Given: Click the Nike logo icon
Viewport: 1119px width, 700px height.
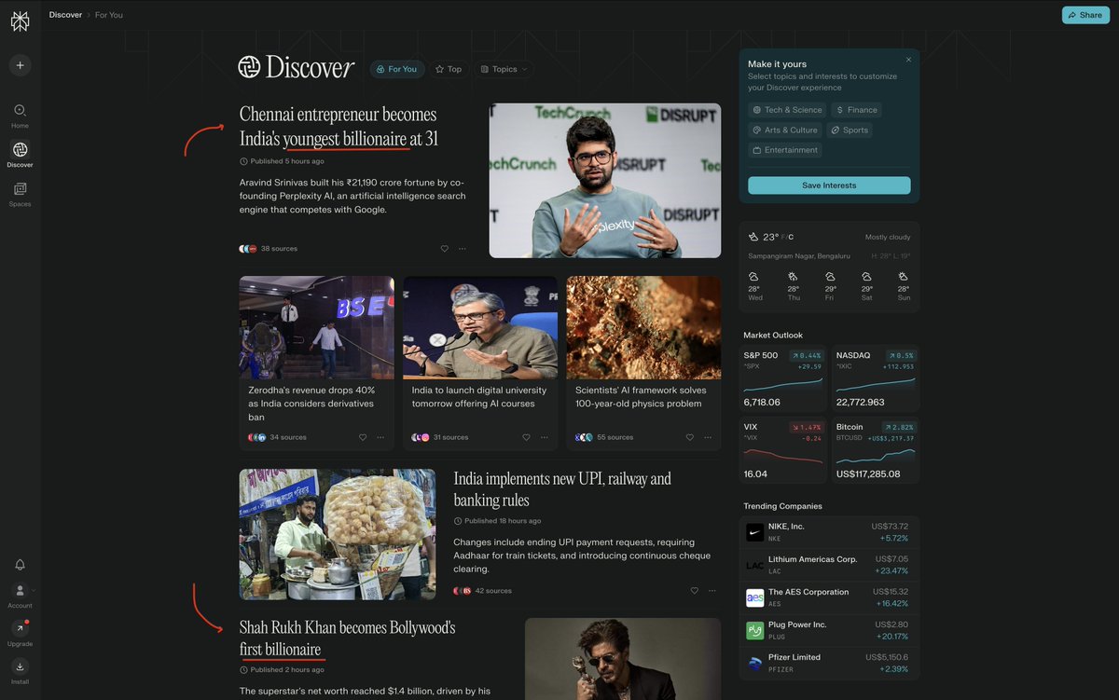Looking at the screenshot, I should [755, 532].
